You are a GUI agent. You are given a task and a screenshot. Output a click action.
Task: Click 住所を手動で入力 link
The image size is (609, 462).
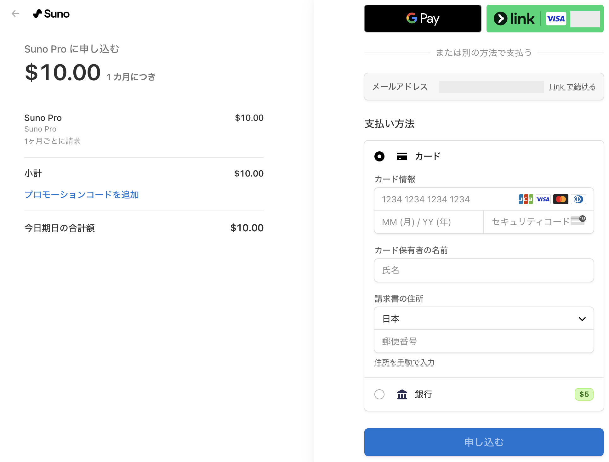(404, 363)
